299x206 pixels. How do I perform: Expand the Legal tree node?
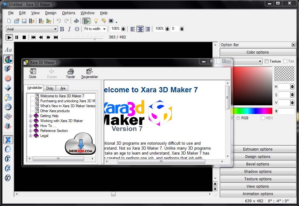coord(30,136)
